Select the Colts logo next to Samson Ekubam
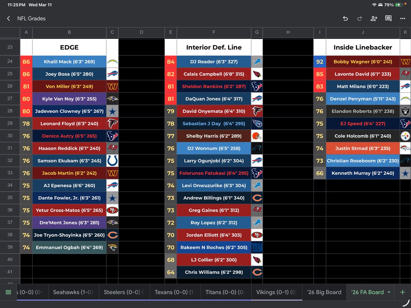 pos(112,161)
